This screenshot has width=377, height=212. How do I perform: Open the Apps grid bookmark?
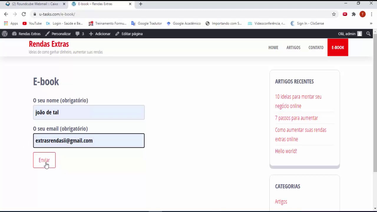coord(11,24)
